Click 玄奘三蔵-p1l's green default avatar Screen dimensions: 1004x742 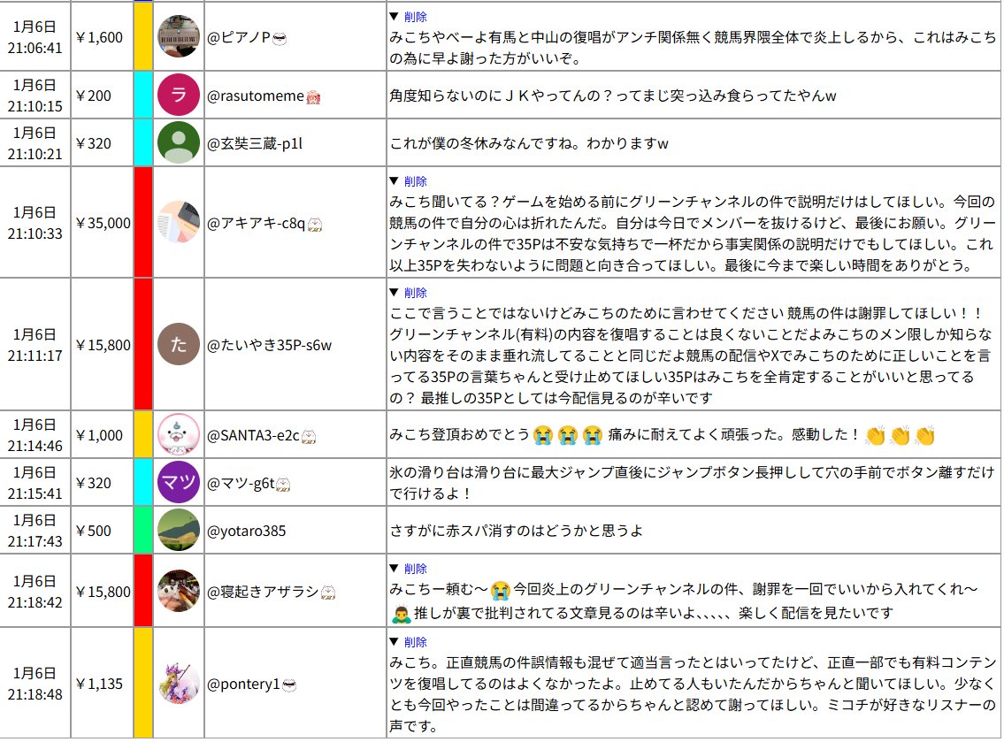pyautogui.click(x=178, y=142)
